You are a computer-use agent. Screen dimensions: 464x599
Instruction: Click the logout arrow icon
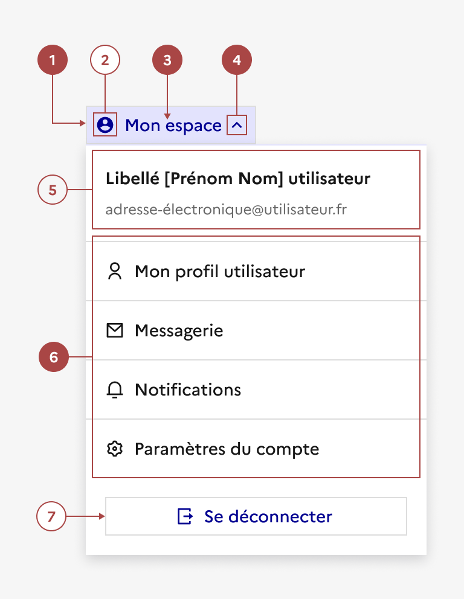tap(185, 516)
